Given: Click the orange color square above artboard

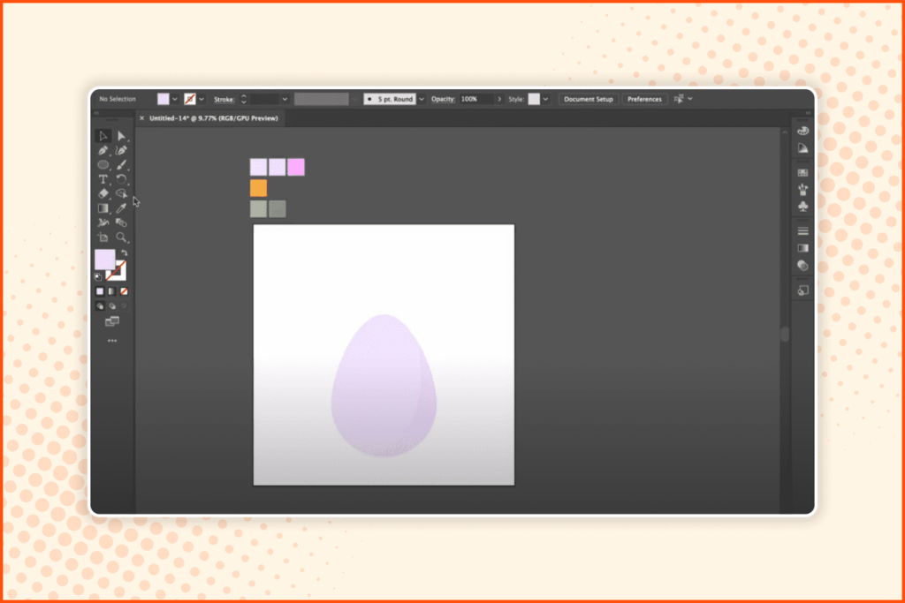Looking at the screenshot, I should [259, 188].
